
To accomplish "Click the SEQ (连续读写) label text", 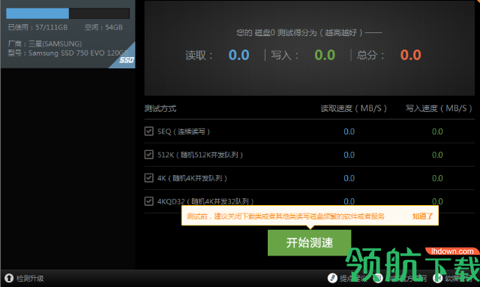I will [x=184, y=131].
